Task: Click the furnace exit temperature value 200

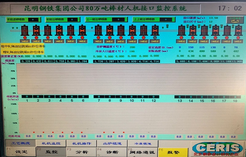Action: pyautogui.click(x=132, y=47)
